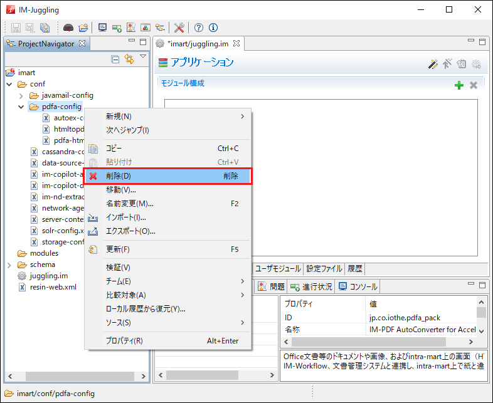Open the ProjectNavigator view menu triangle
This screenshot has width=493, height=403.
(143, 58)
